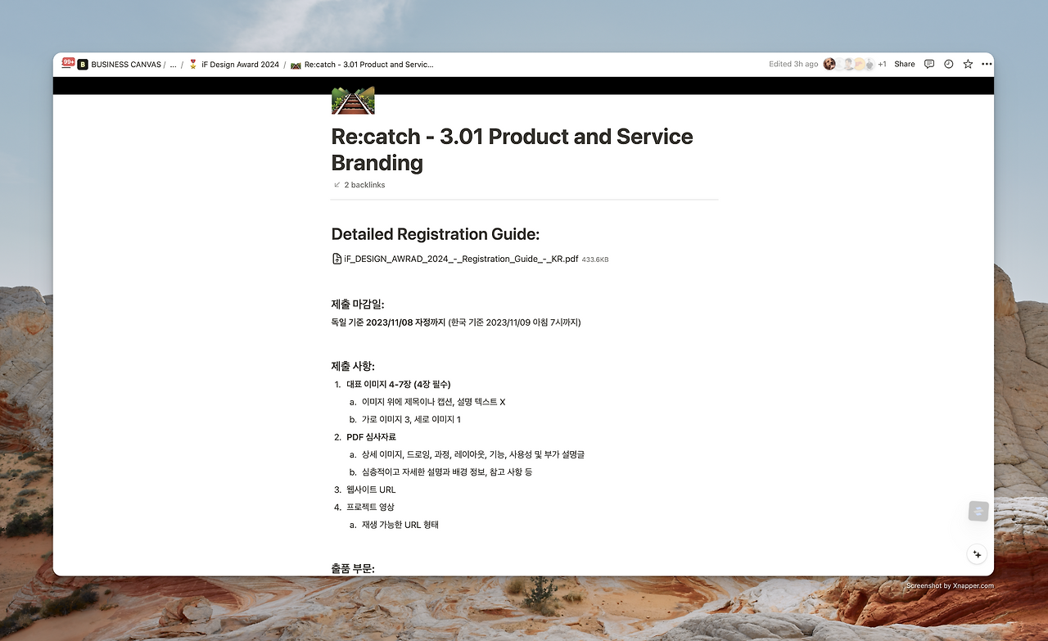Click sub-item 심층적이고 자세한 설명과 배경 정보
This screenshot has height=641, width=1048.
pyautogui.click(x=447, y=472)
